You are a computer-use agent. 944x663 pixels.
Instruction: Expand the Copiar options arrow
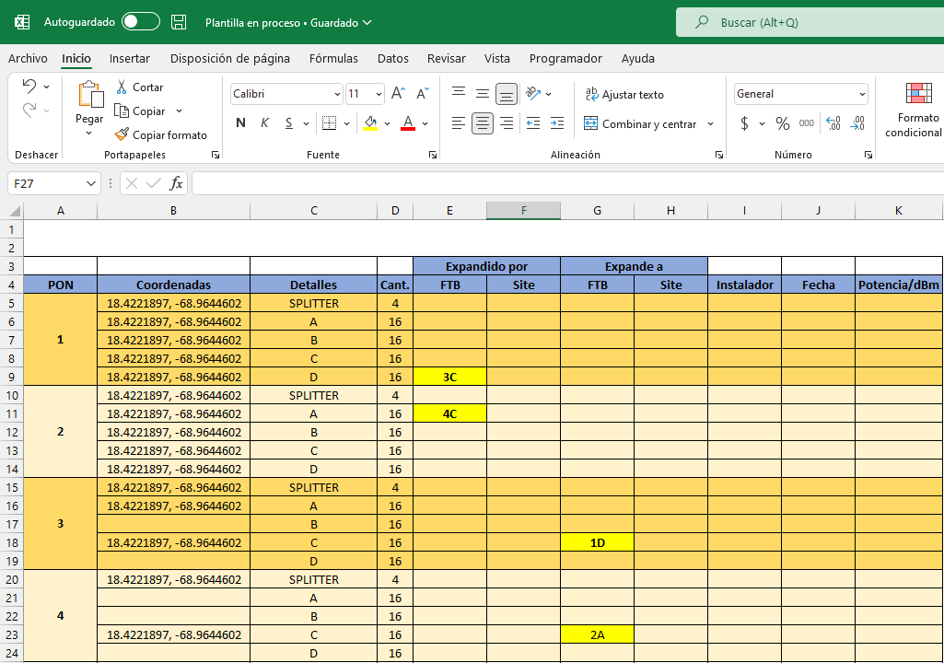pyautogui.click(x=179, y=111)
